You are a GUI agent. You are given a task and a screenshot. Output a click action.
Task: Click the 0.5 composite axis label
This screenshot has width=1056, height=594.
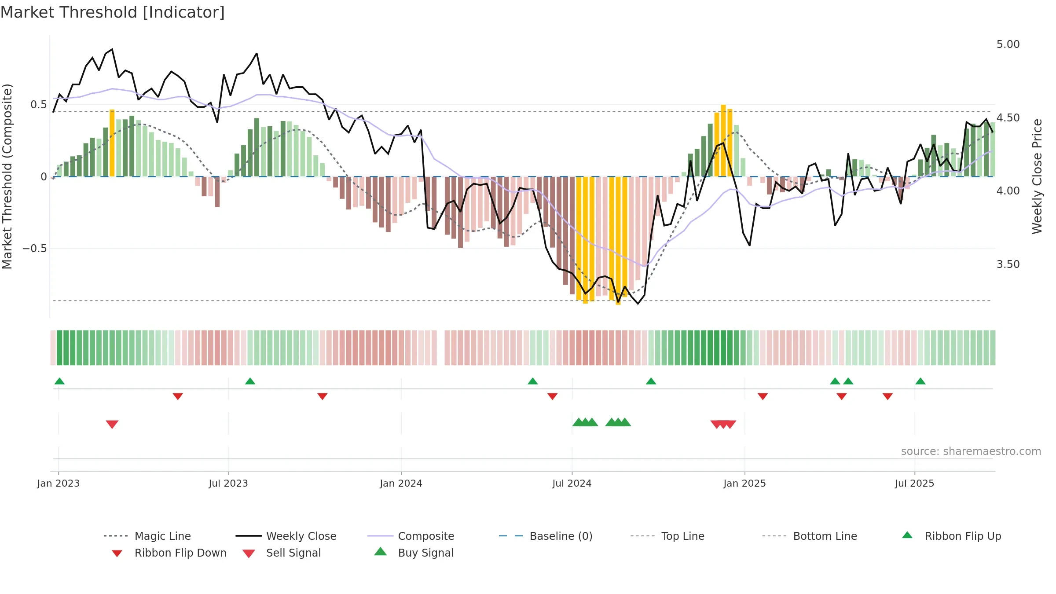tap(39, 105)
